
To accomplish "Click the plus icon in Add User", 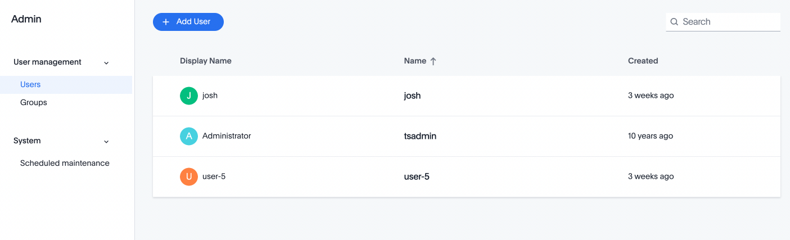I will click(x=166, y=22).
